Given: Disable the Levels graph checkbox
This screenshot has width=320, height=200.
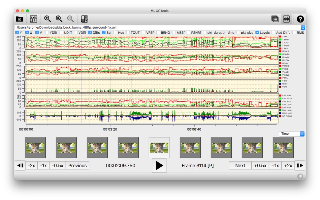Looking at the screenshot, I should point(257,33).
